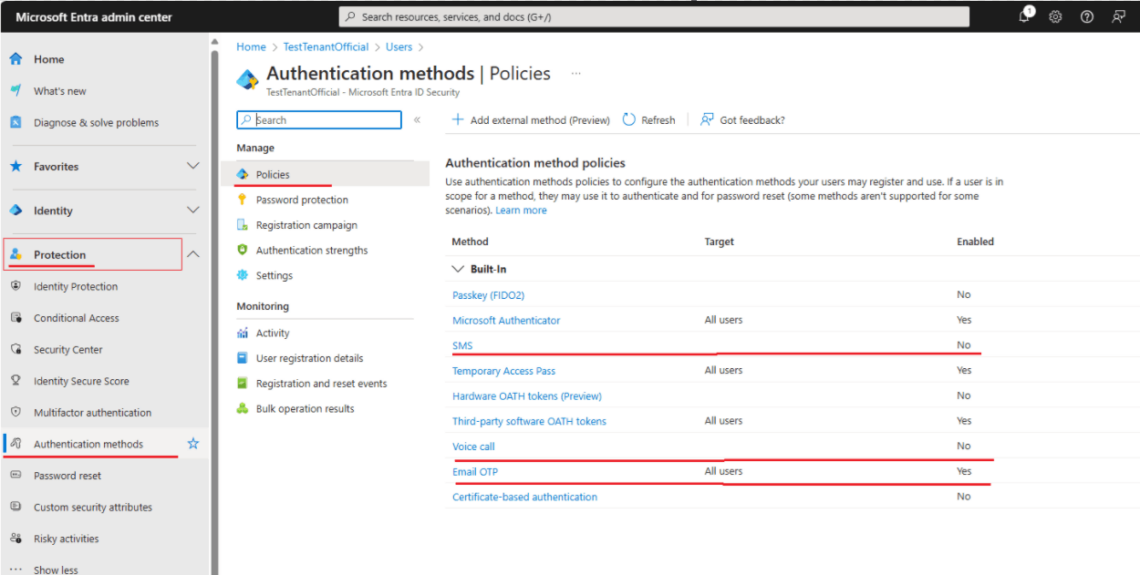Click the Home house icon
This screenshot has width=1140, height=575.
click(16, 59)
